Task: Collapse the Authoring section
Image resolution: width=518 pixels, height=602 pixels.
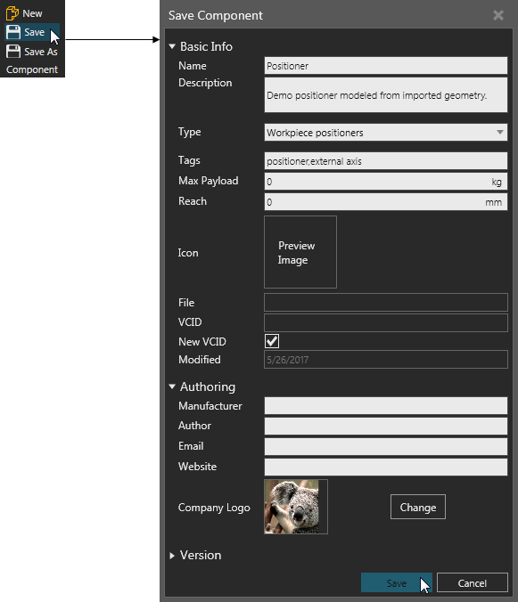Action: [172, 386]
